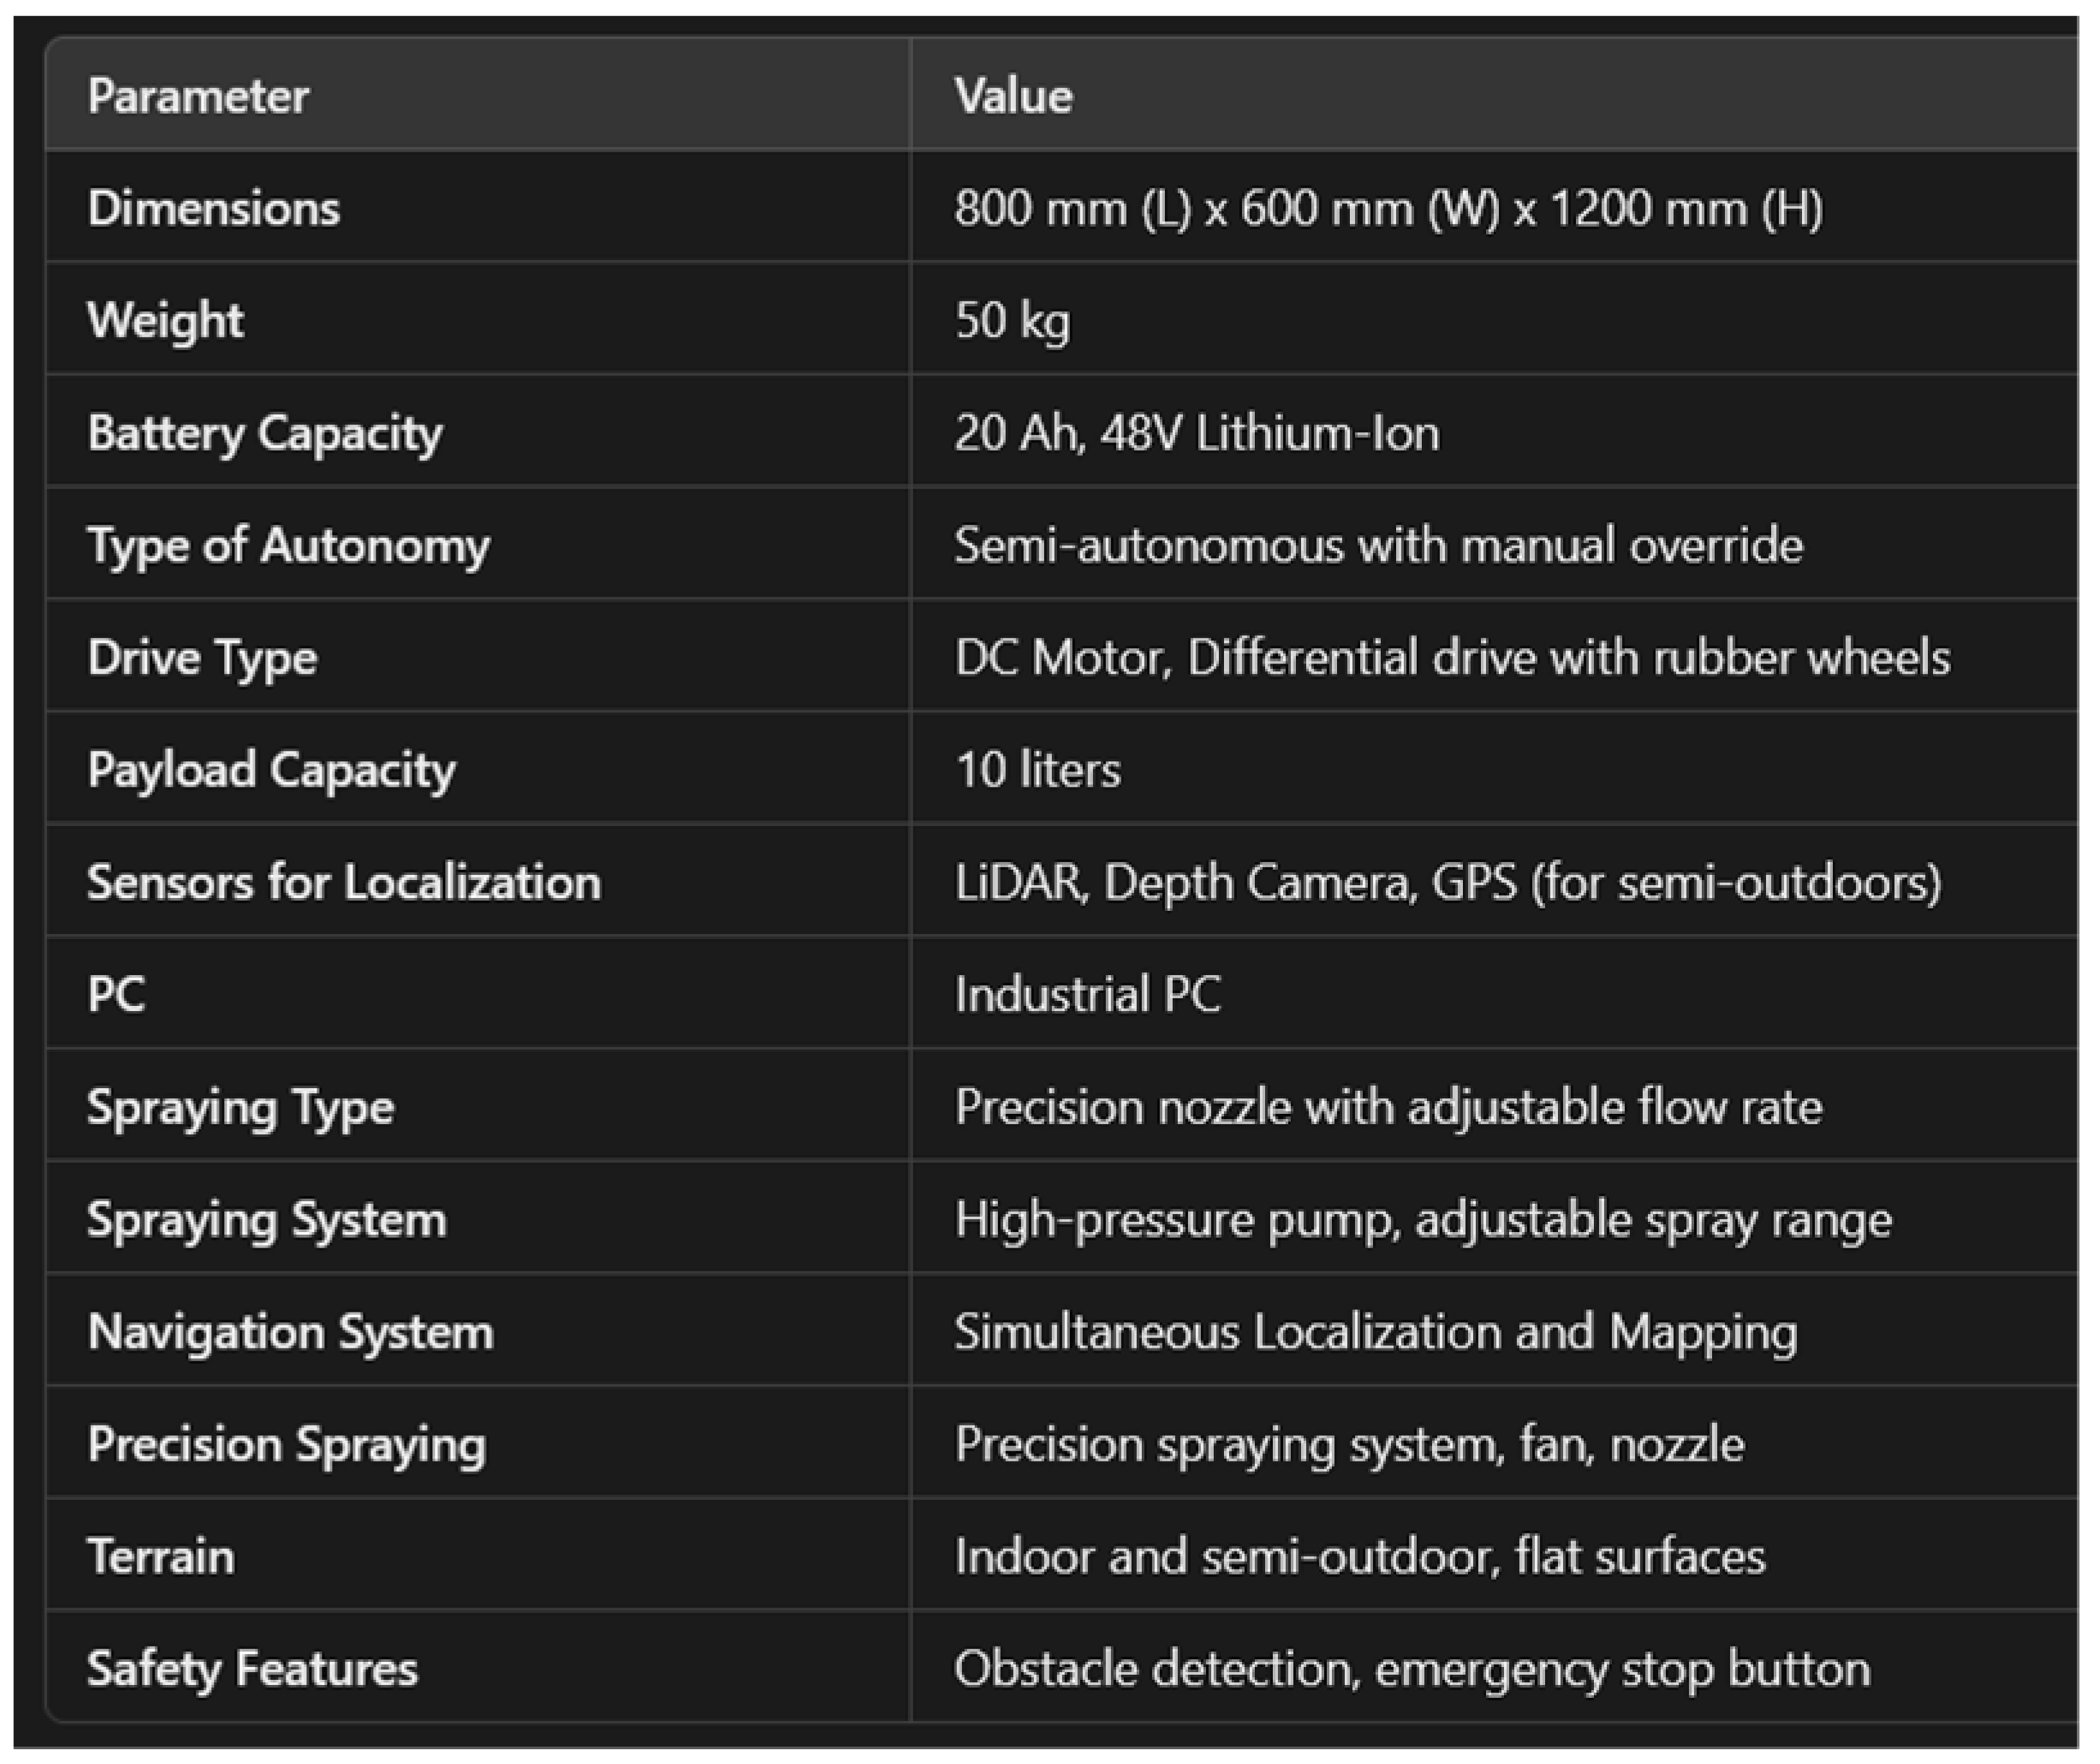Click the Industrial PC value cell
The width and height of the screenshot is (2100, 1764).
point(1087,994)
